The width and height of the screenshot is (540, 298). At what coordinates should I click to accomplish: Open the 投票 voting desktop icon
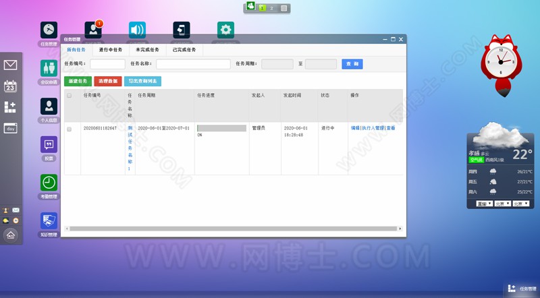click(49, 144)
